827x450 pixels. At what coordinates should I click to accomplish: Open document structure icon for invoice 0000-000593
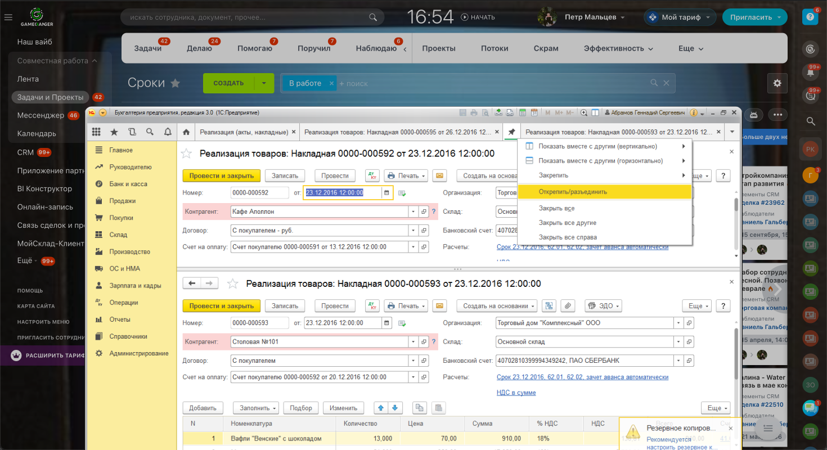[x=550, y=306]
